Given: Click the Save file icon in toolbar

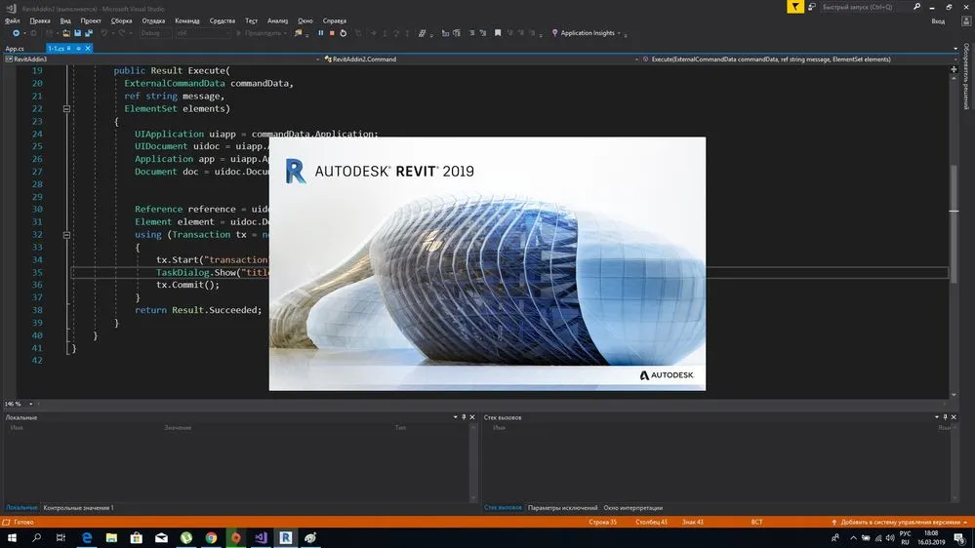Looking at the screenshot, I should pyautogui.click(x=78, y=33).
